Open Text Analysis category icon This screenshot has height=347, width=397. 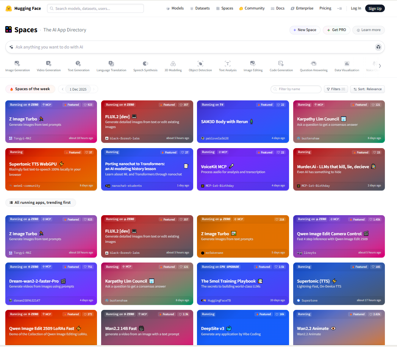(x=228, y=64)
